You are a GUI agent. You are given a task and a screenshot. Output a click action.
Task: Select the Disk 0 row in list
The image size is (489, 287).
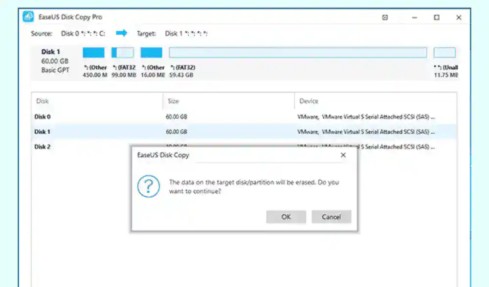[x=43, y=117]
